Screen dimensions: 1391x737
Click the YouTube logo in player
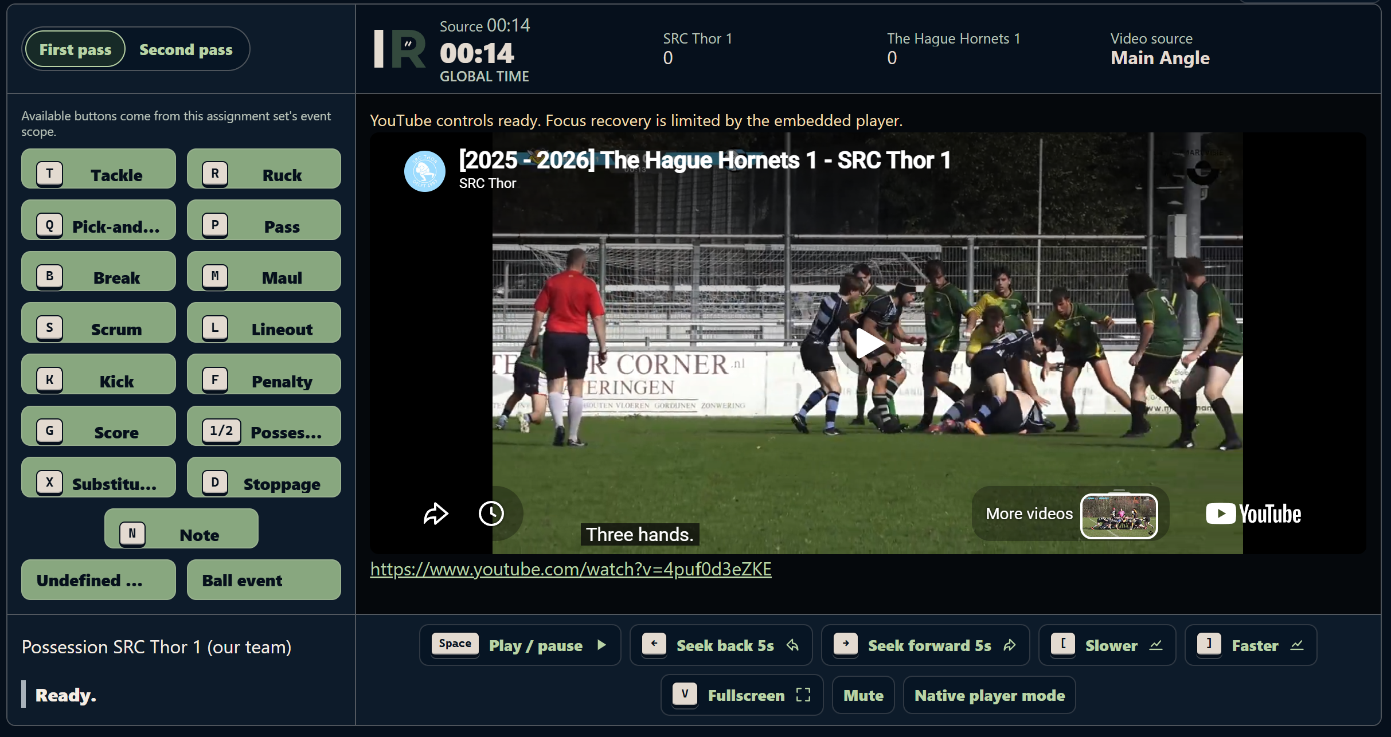point(1253,514)
